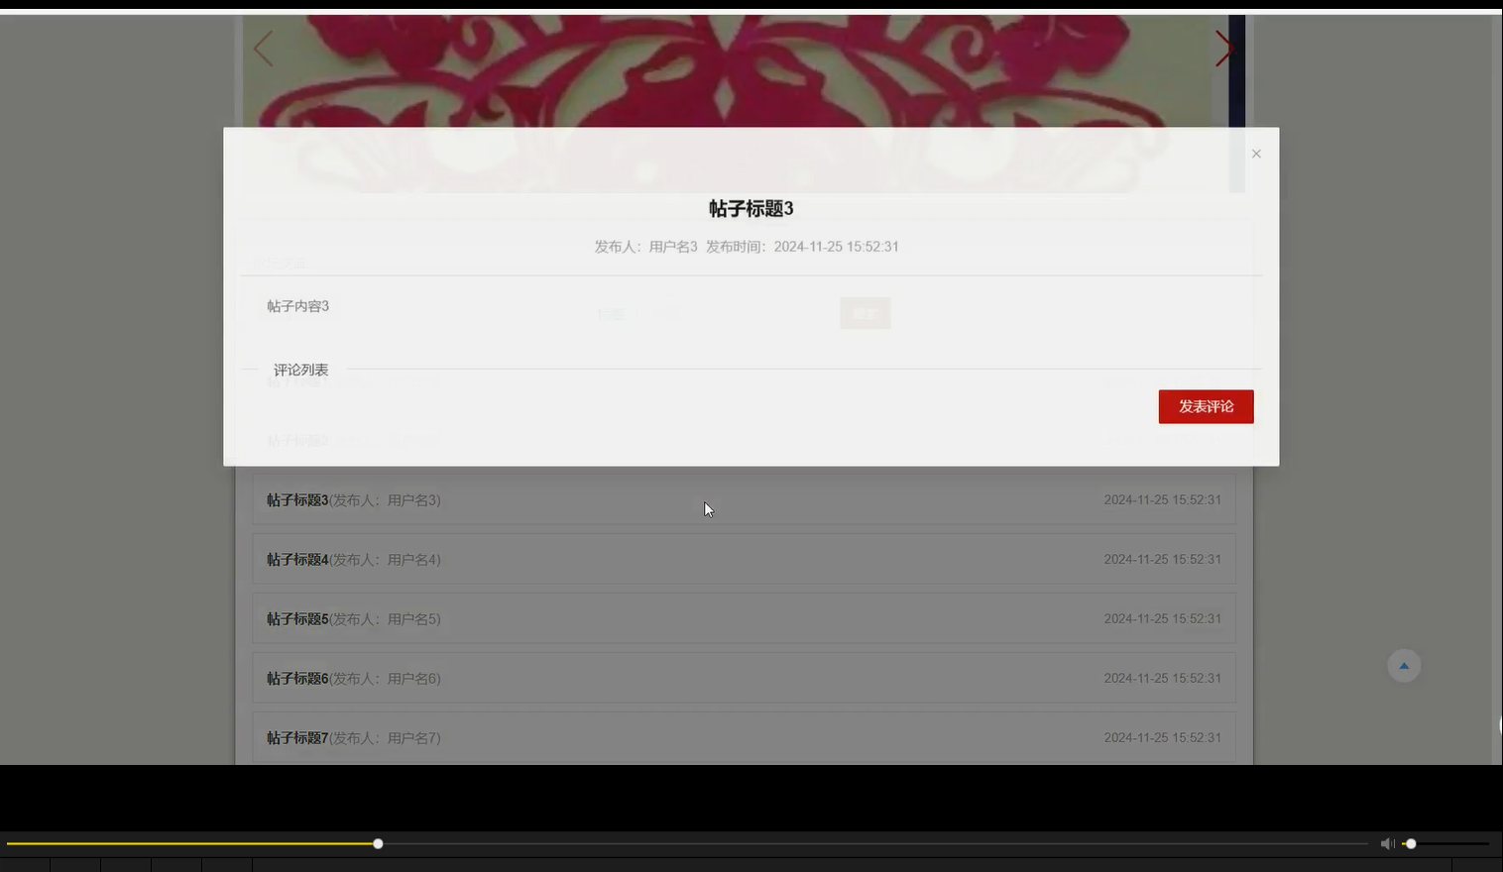Screen dimensions: 1503x872
Task: Close the 帖子标题3 dialog
Action: click(x=1256, y=154)
